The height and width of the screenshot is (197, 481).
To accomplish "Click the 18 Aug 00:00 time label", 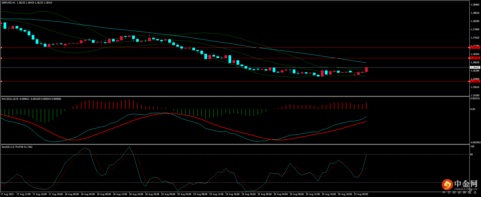I will click(72, 194).
